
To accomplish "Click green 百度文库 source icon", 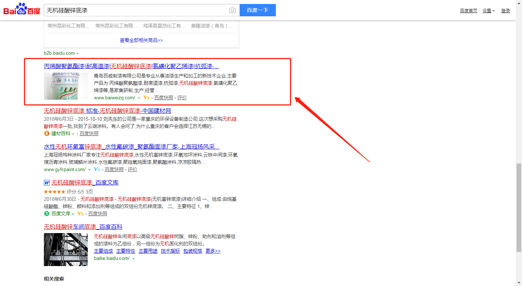I will pyautogui.click(x=46, y=214).
